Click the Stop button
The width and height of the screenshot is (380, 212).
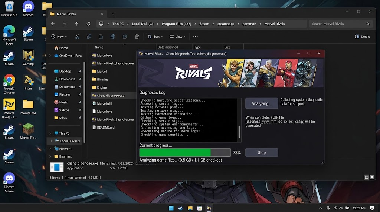[262, 152]
